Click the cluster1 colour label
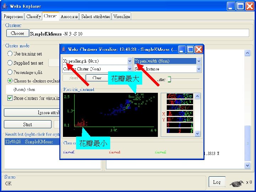 click(x=114, y=152)
